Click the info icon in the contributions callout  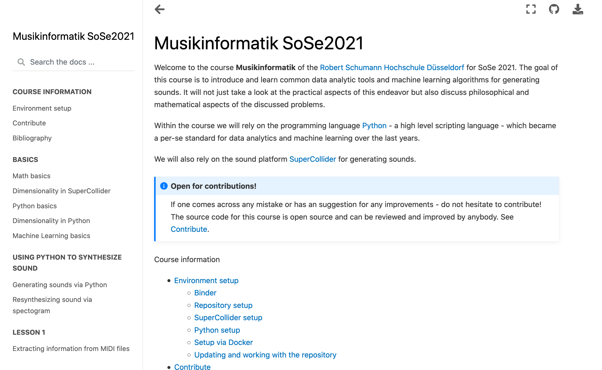coord(164,186)
